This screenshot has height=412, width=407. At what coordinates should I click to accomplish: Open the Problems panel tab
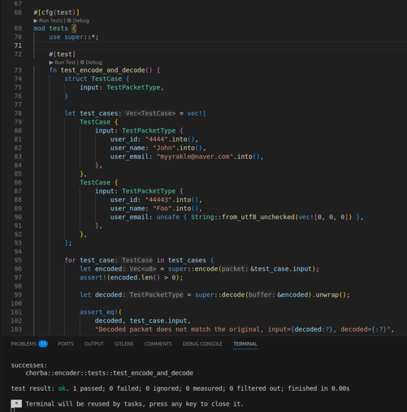23,344
